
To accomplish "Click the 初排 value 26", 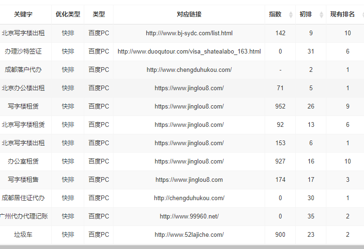I will click(x=311, y=106).
